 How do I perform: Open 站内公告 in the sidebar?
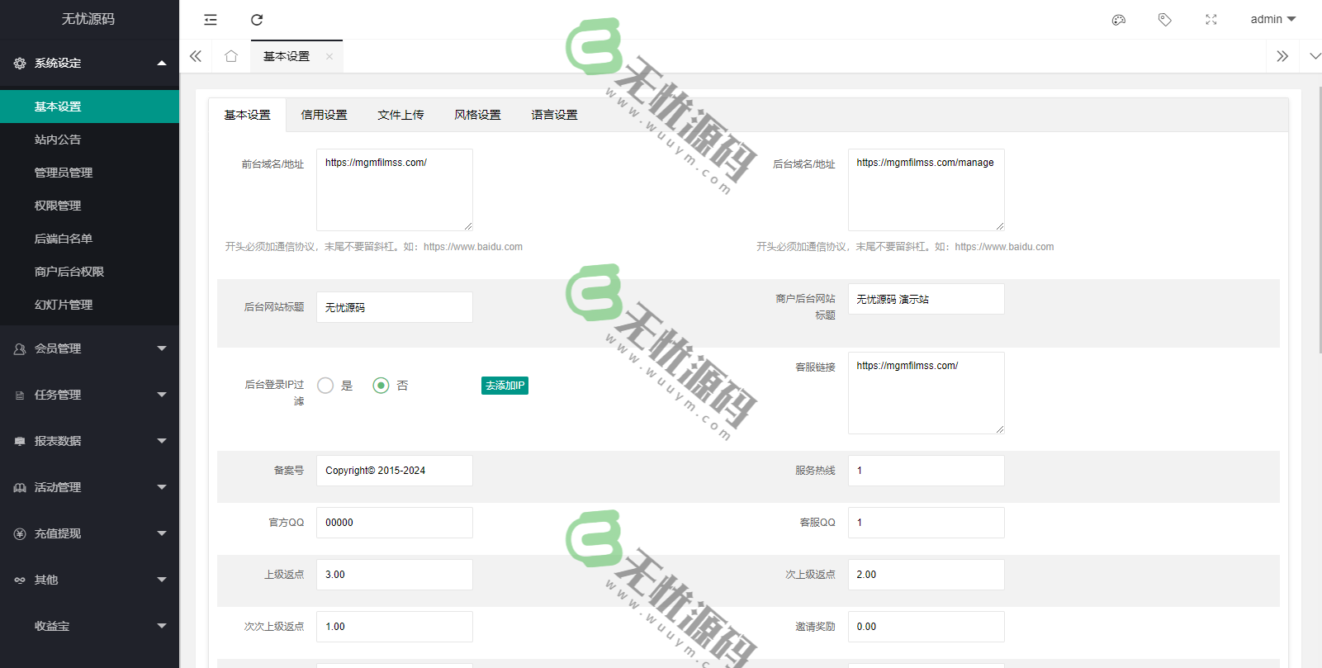click(x=89, y=140)
